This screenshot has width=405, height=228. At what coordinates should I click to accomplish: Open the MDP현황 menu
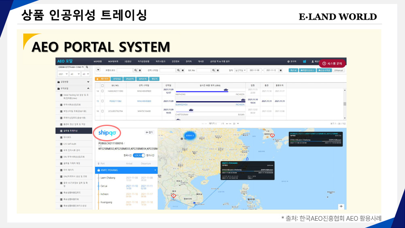[98, 62]
